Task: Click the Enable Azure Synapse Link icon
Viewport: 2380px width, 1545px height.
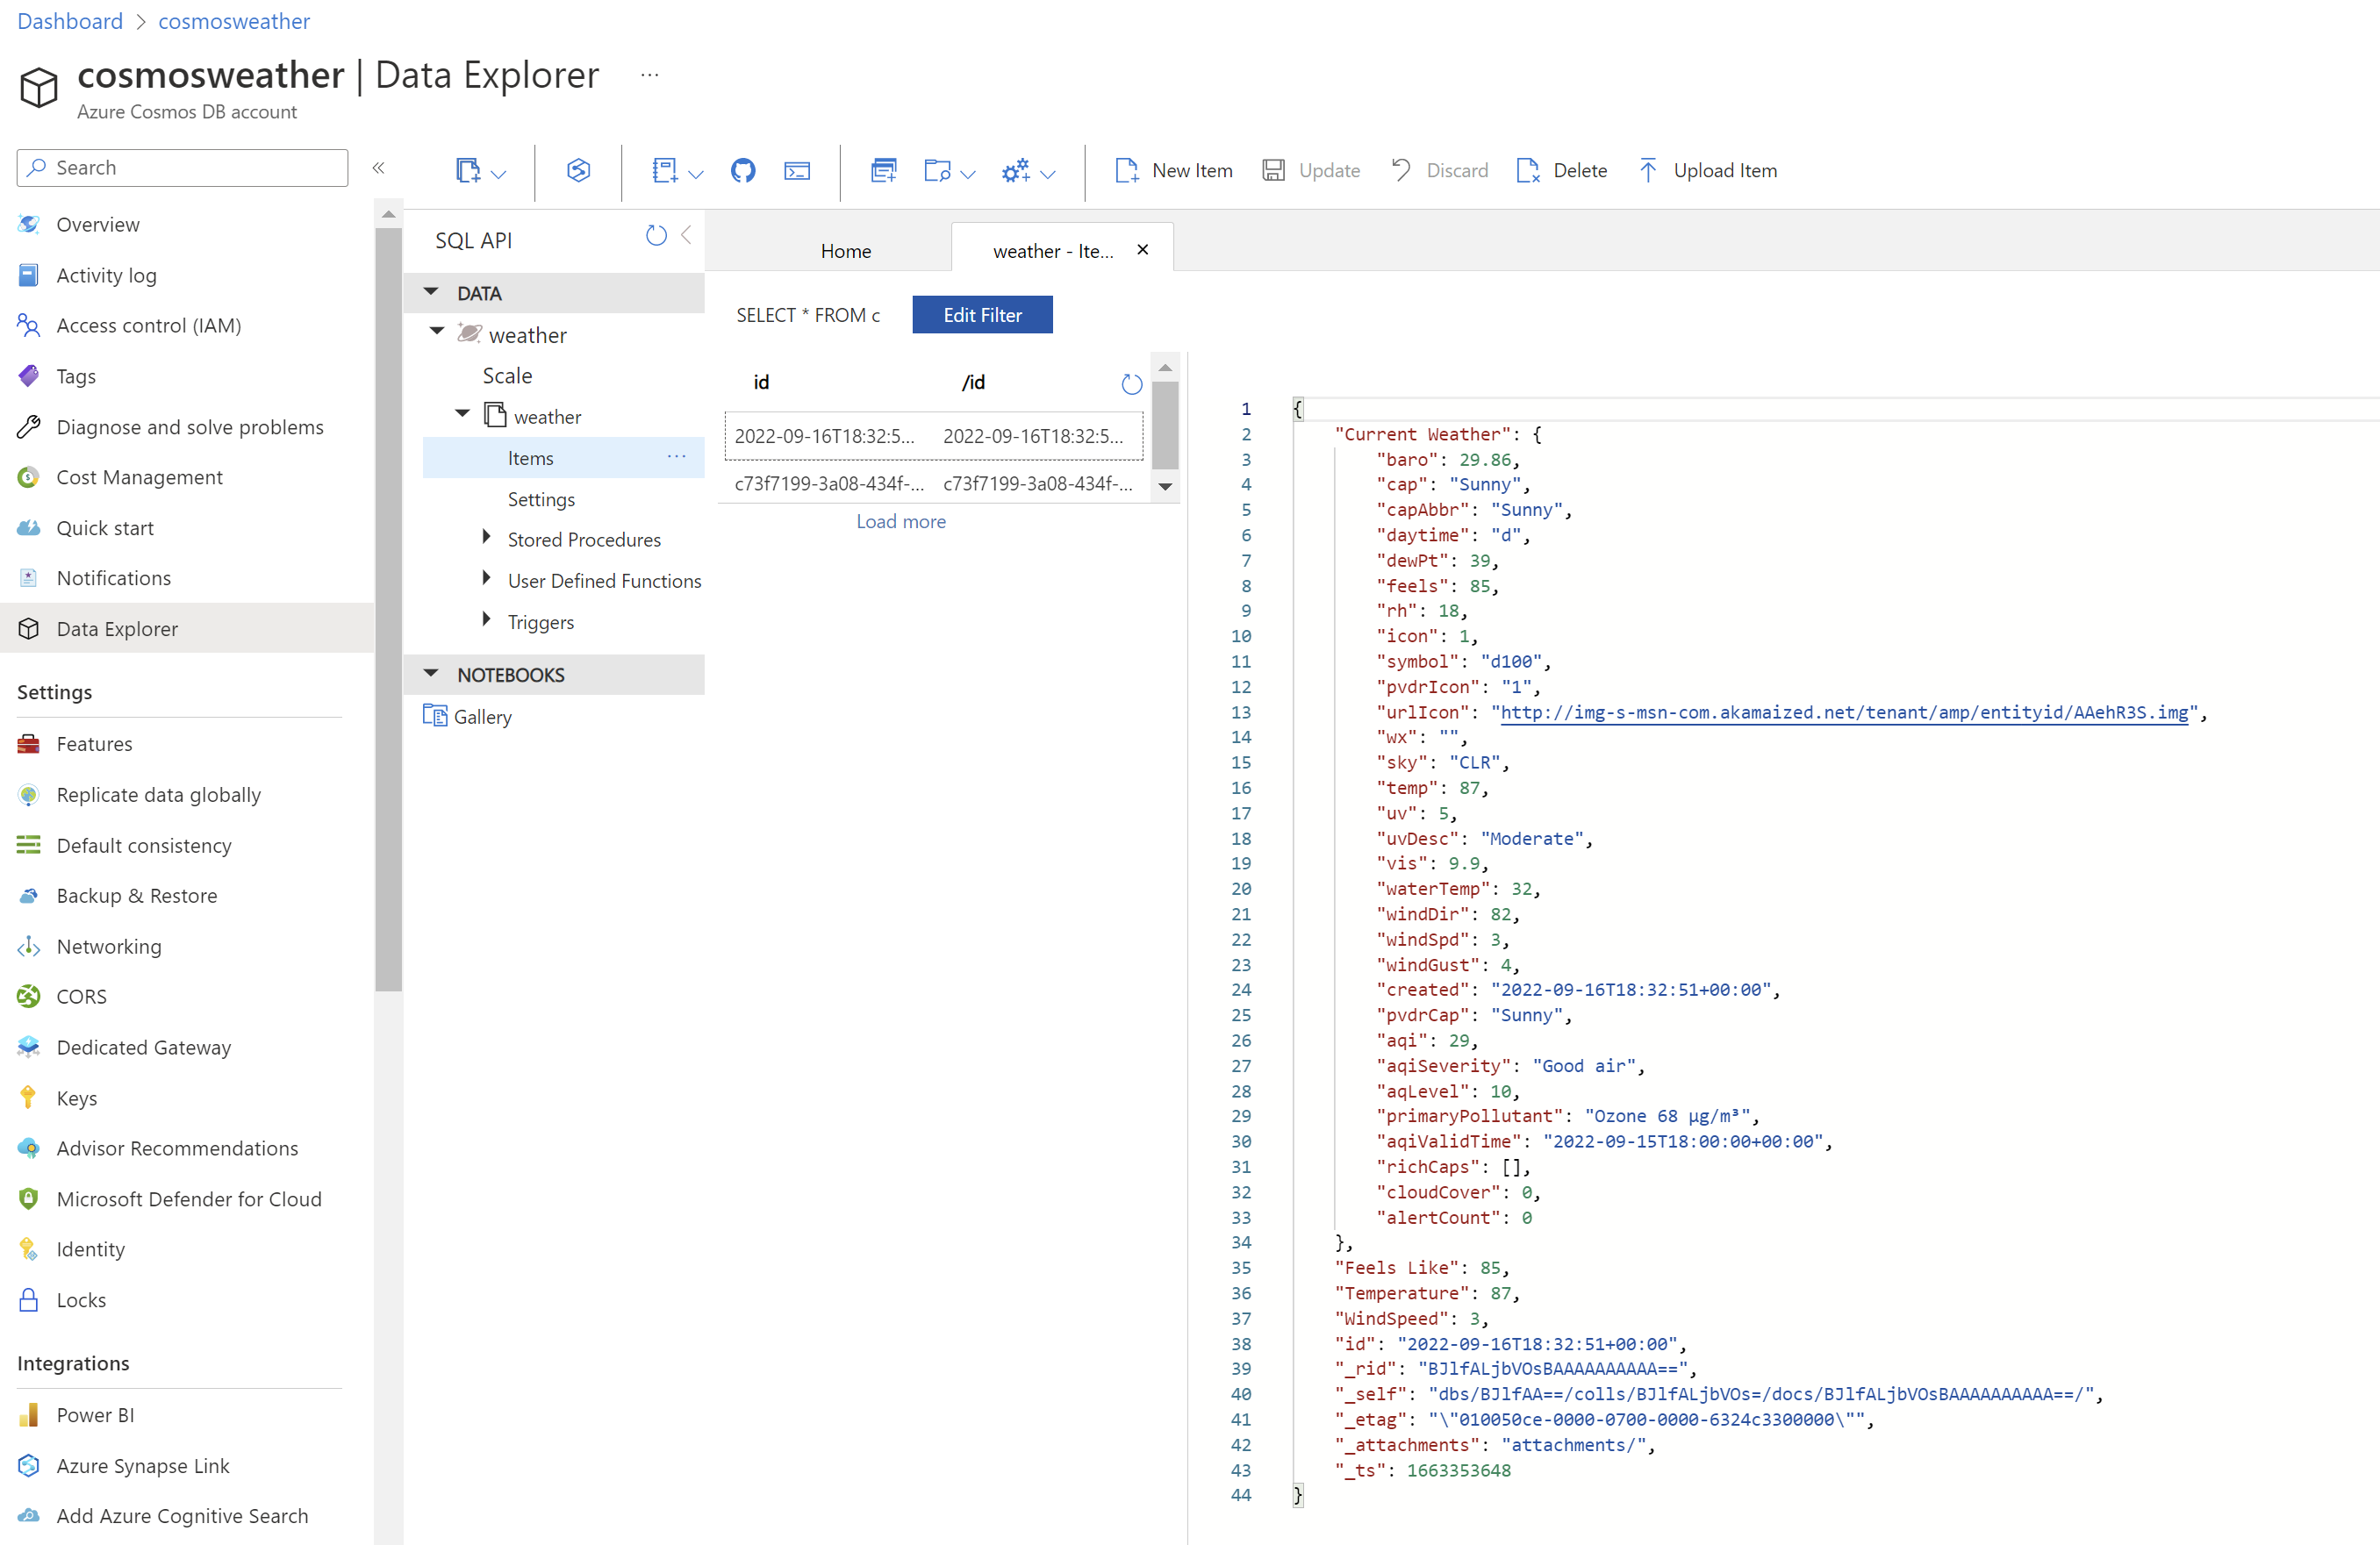Action: (x=578, y=171)
